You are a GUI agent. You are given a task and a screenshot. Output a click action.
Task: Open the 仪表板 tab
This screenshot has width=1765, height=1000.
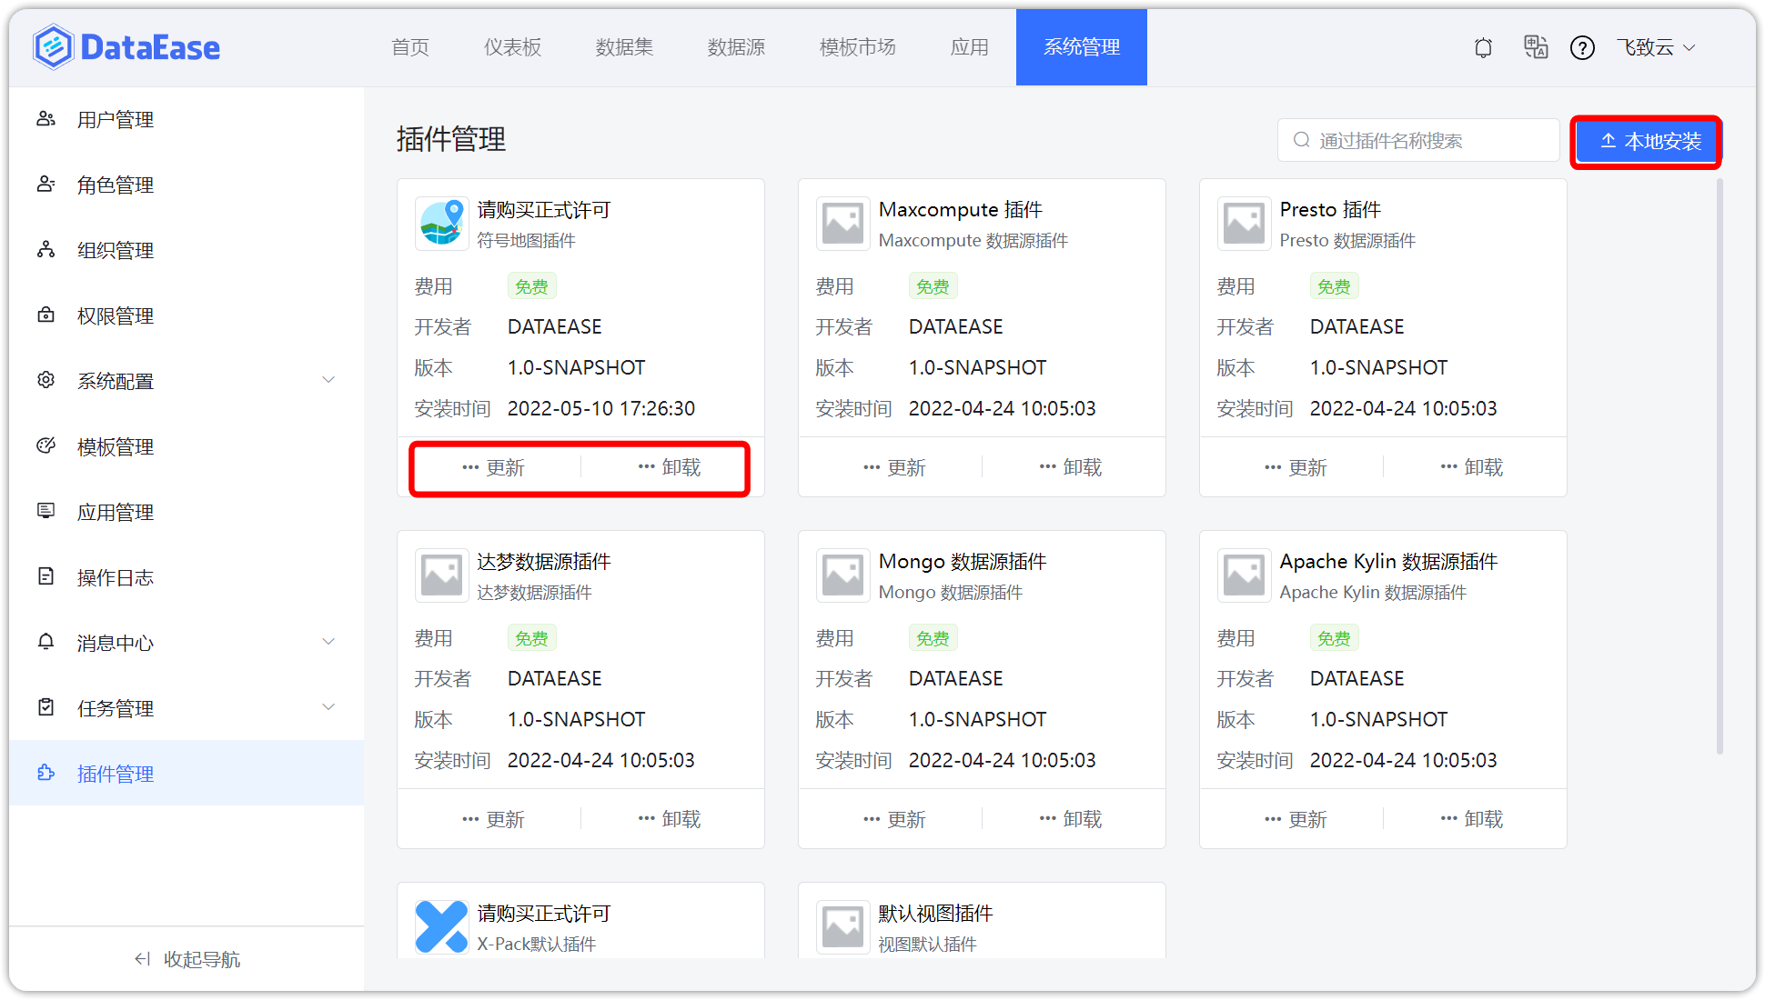tap(512, 47)
